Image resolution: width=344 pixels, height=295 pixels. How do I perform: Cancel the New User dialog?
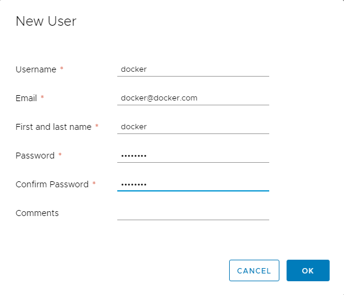tap(254, 270)
